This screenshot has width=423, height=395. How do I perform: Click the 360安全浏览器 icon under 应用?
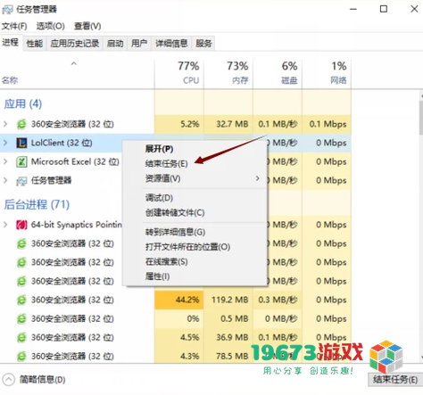(x=21, y=124)
